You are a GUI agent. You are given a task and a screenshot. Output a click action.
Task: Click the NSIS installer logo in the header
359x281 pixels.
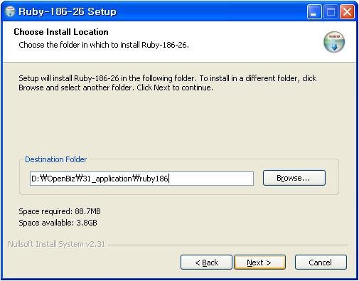pos(334,42)
